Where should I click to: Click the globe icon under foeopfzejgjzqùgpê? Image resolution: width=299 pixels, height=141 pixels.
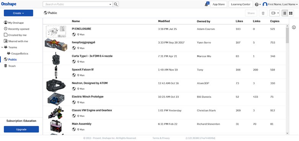pos(74,48)
